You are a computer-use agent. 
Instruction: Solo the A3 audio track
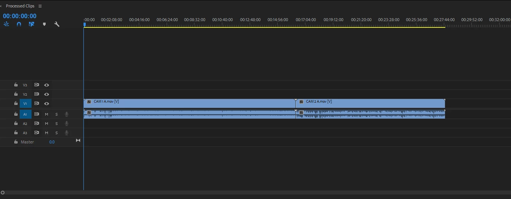coord(57,133)
